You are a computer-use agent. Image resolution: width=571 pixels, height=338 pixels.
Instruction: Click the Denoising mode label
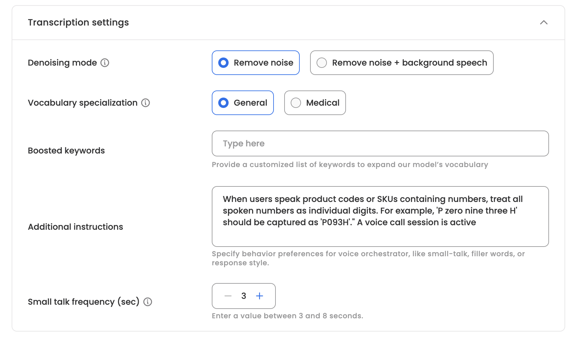pos(62,63)
